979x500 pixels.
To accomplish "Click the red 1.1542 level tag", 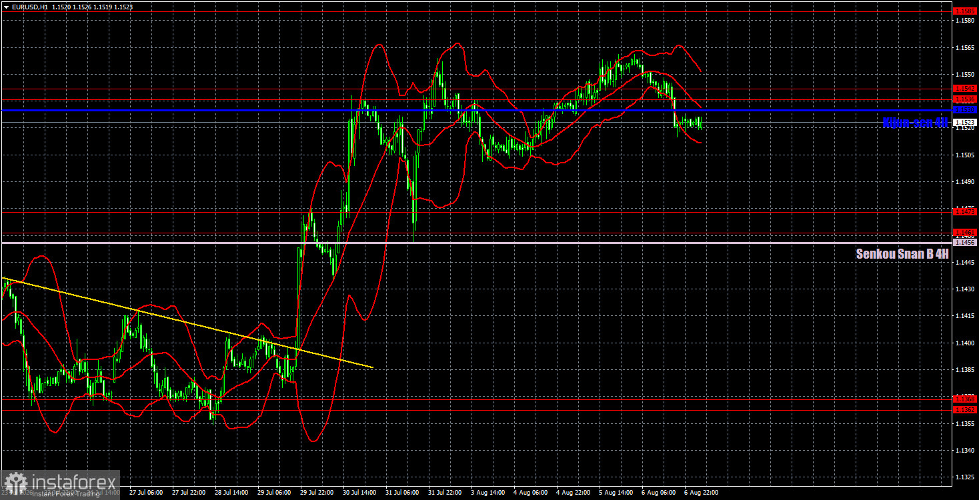I will coord(965,88).
